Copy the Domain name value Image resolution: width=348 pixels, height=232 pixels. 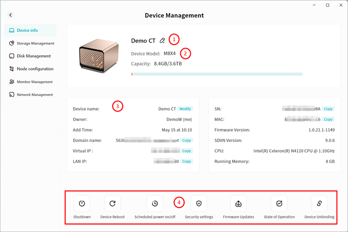[x=186, y=140]
